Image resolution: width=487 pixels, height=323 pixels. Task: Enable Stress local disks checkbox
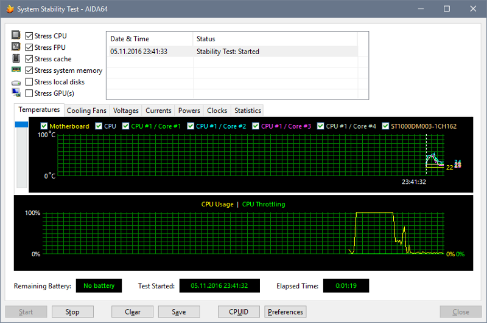pyautogui.click(x=29, y=82)
